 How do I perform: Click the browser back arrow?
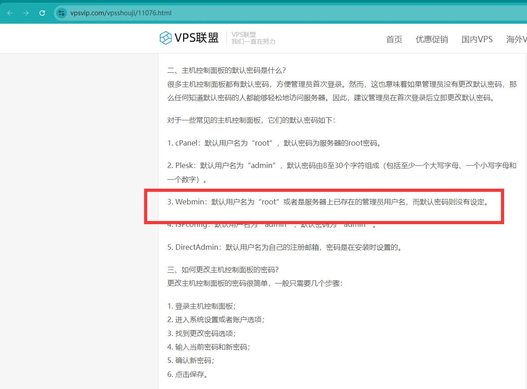pos(10,13)
